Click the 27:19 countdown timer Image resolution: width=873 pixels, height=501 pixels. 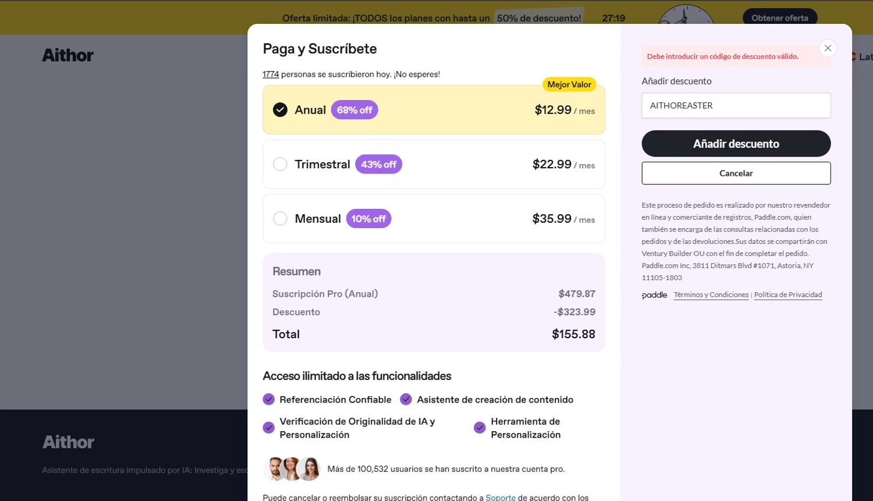tap(613, 18)
